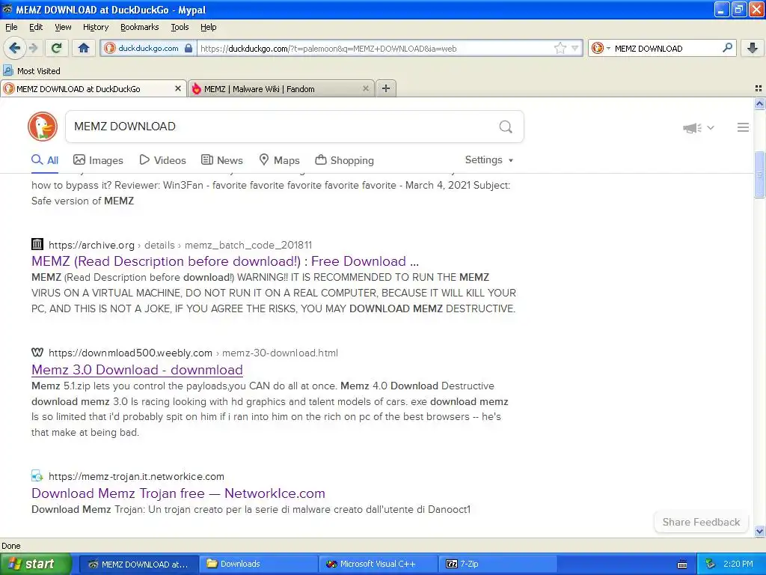The image size is (766, 575).
Task: Switch to Images results
Action: click(x=98, y=160)
